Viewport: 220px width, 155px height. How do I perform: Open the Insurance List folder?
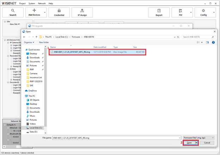pyautogui.click(x=36, y=77)
